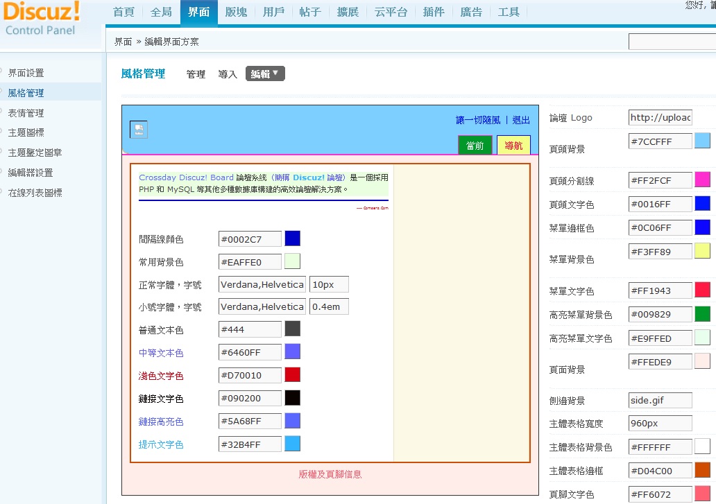Select the 界面 menu tab

tap(198, 12)
